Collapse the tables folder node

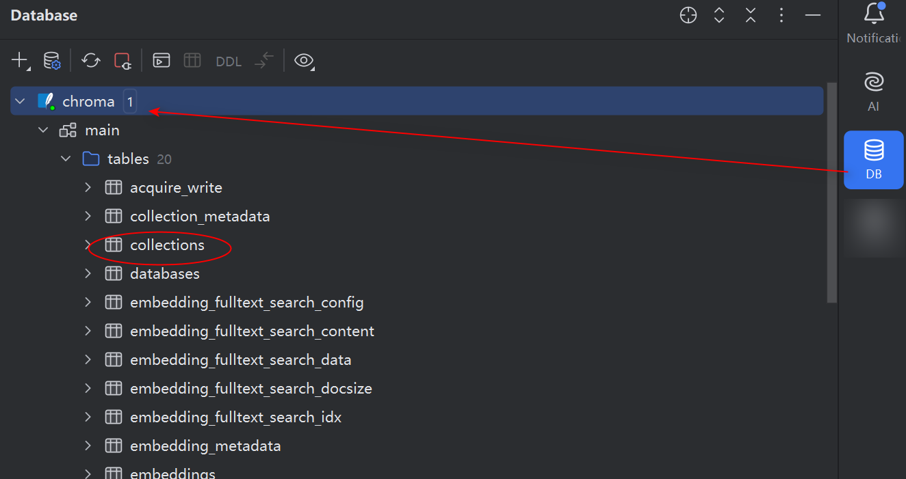66,159
